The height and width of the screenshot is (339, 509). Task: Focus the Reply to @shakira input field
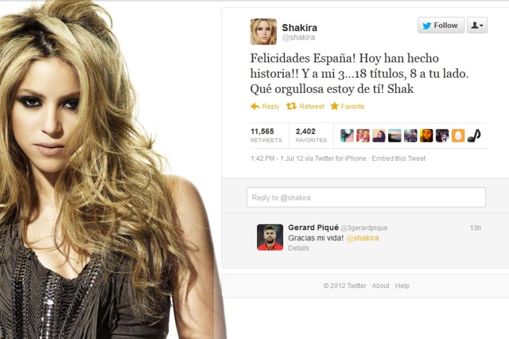tap(366, 197)
